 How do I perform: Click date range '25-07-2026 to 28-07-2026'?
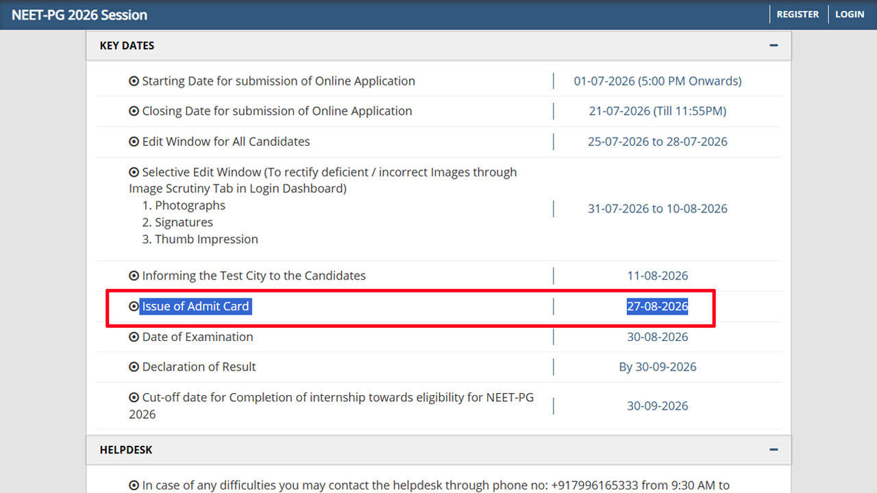click(x=658, y=142)
